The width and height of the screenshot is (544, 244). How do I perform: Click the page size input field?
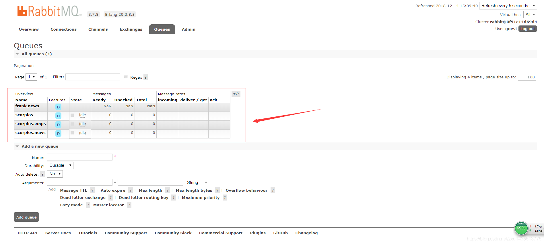(x=527, y=77)
